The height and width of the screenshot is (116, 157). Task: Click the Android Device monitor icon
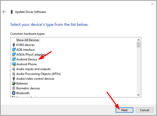point(14,59)
